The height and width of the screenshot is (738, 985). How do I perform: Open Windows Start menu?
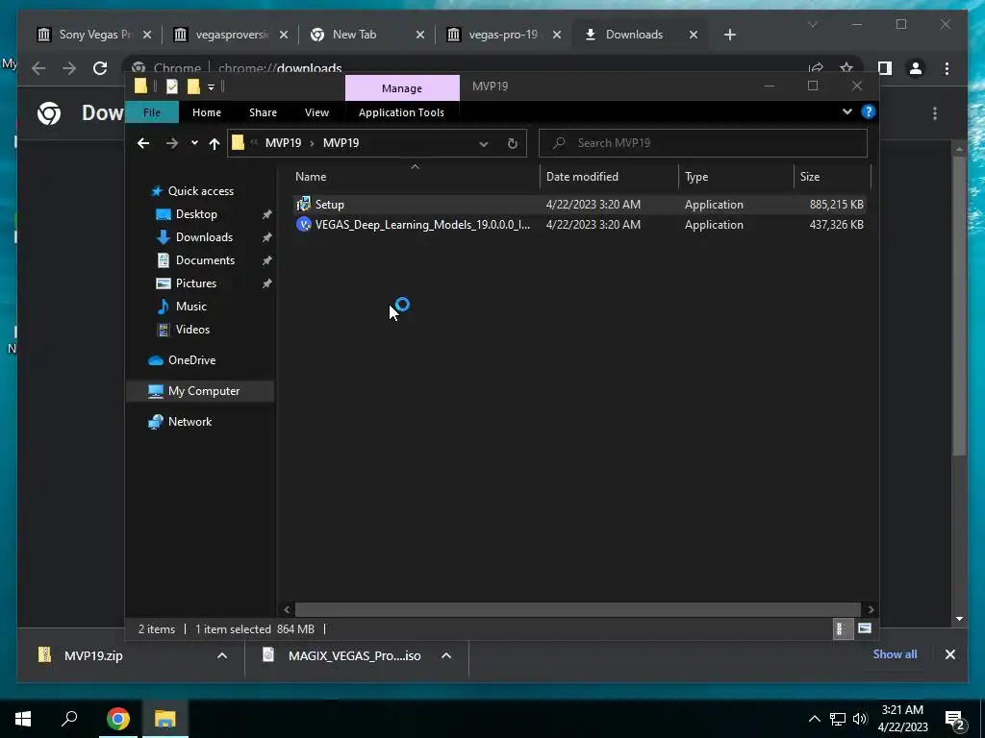(23, 719)
